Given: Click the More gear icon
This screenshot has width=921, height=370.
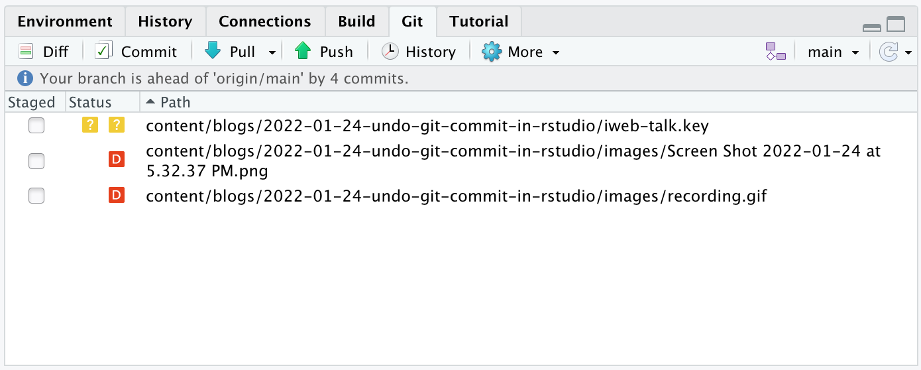Looking at the screenshot, I should [492, 52].
